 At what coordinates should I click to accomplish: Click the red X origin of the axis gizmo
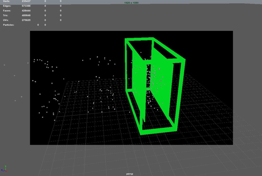[6, 171]
